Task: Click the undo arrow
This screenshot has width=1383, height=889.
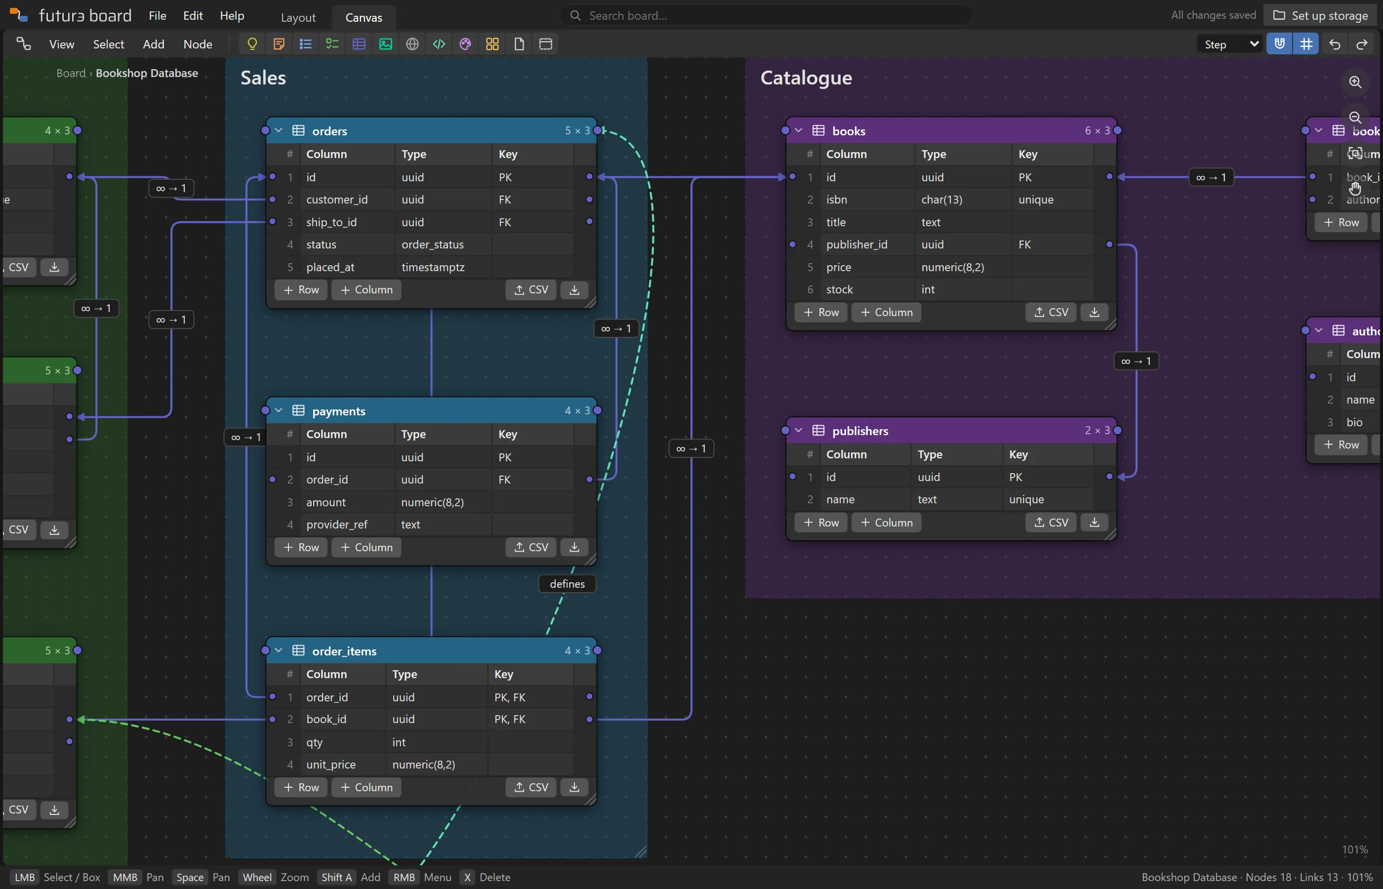Action: tap(1335, 44)
